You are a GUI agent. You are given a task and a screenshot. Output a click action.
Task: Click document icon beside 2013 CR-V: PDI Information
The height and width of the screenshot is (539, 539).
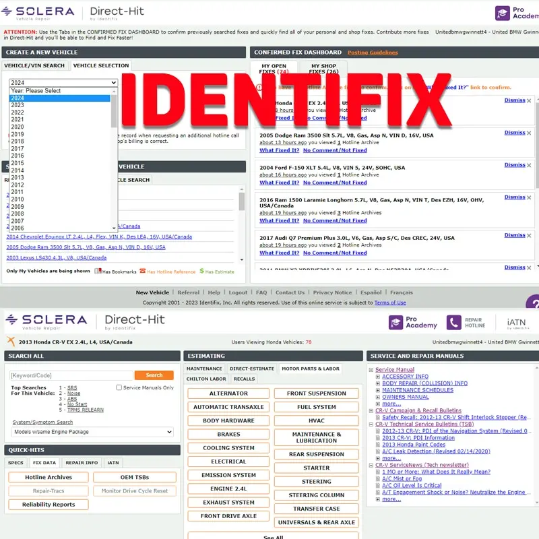[378, 438]
